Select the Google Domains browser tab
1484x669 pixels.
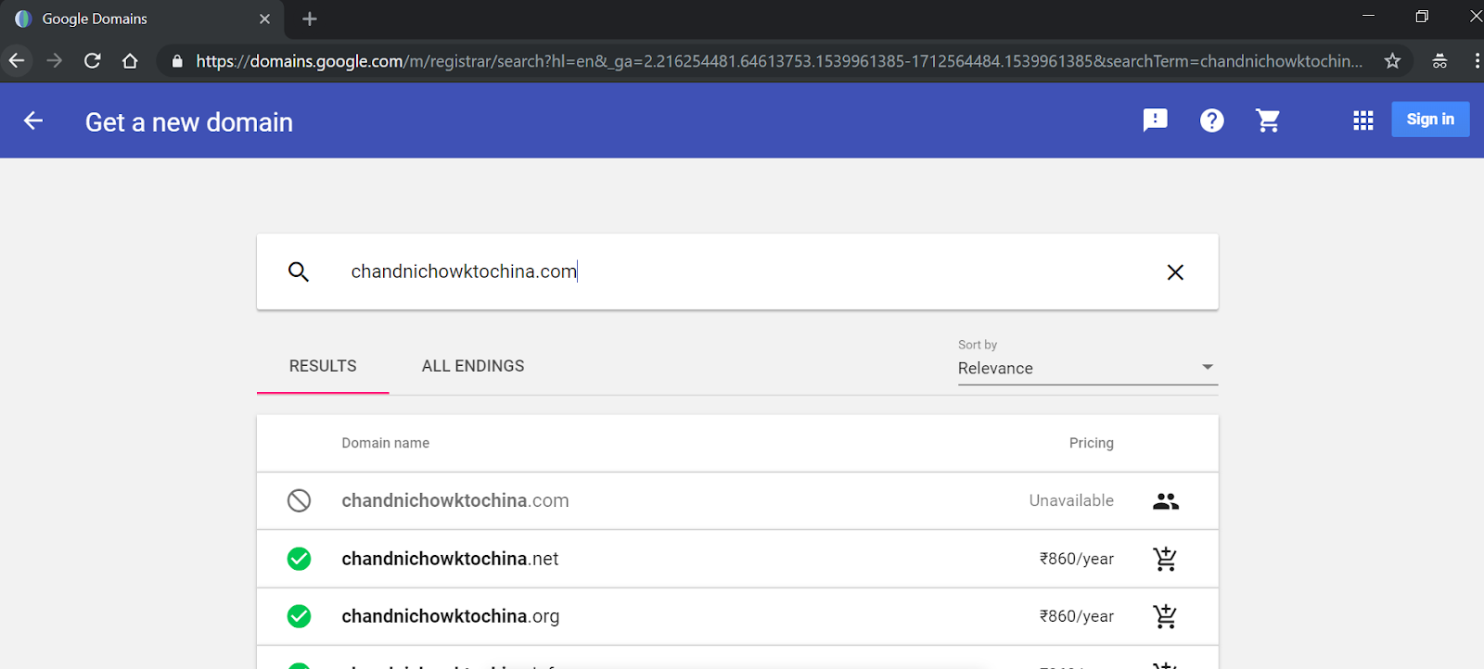pos(144,19)
